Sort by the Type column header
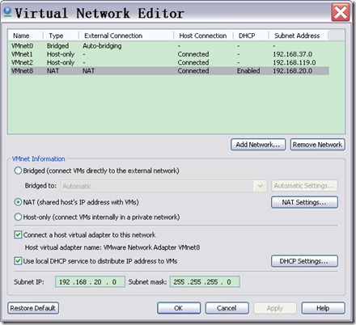356x325 pixels. click(x=61, y=36)
